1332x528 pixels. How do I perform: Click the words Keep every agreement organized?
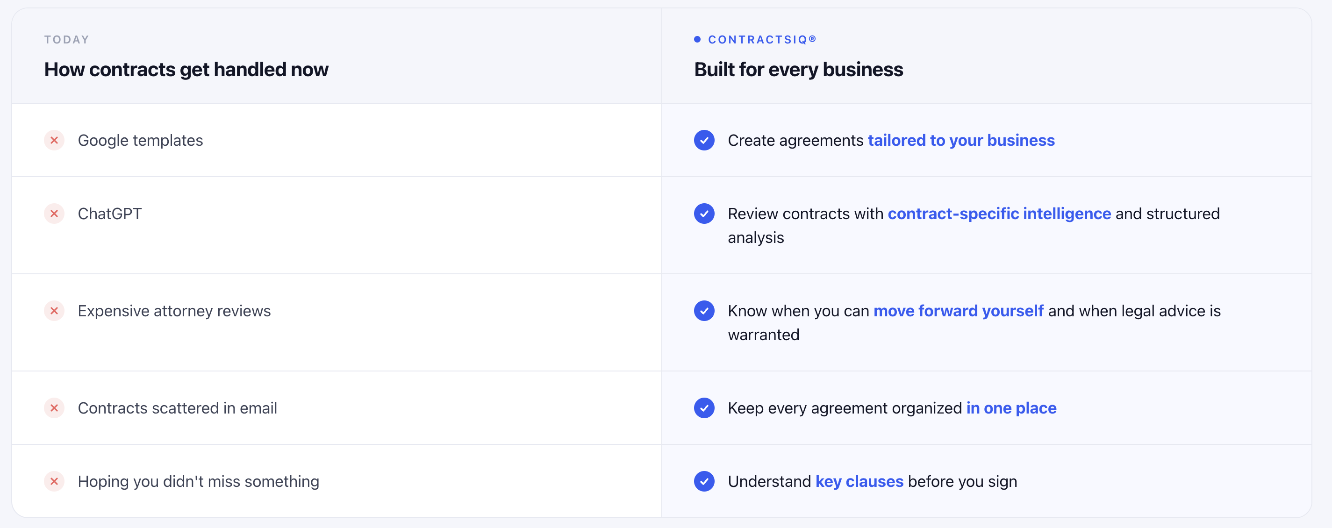click(x=845, y=408)
